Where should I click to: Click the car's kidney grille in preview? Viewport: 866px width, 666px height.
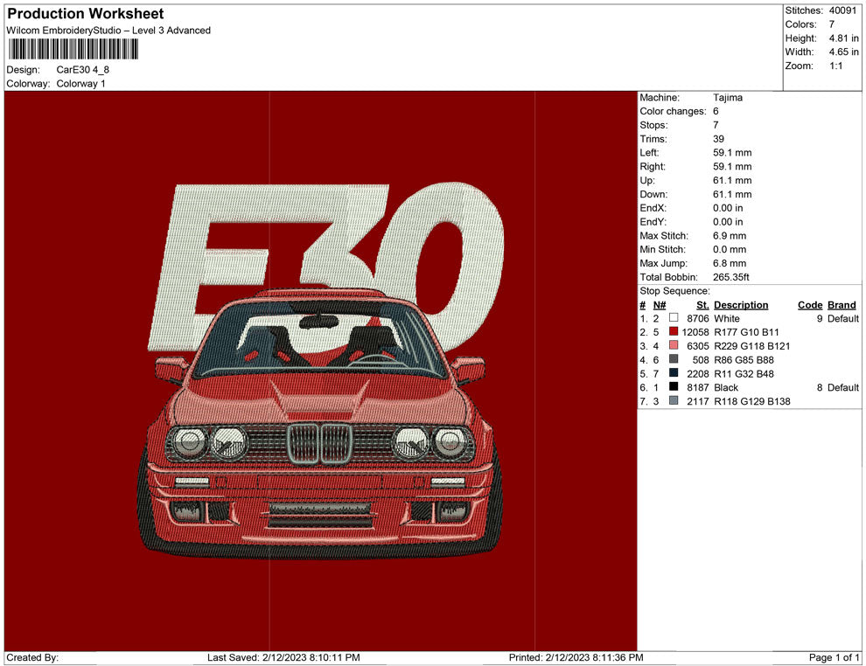[x=319, y=443]
